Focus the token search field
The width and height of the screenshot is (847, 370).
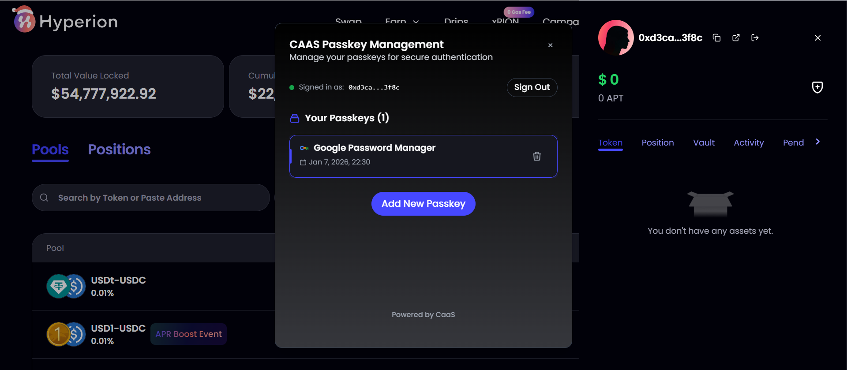tap(150, 198)
